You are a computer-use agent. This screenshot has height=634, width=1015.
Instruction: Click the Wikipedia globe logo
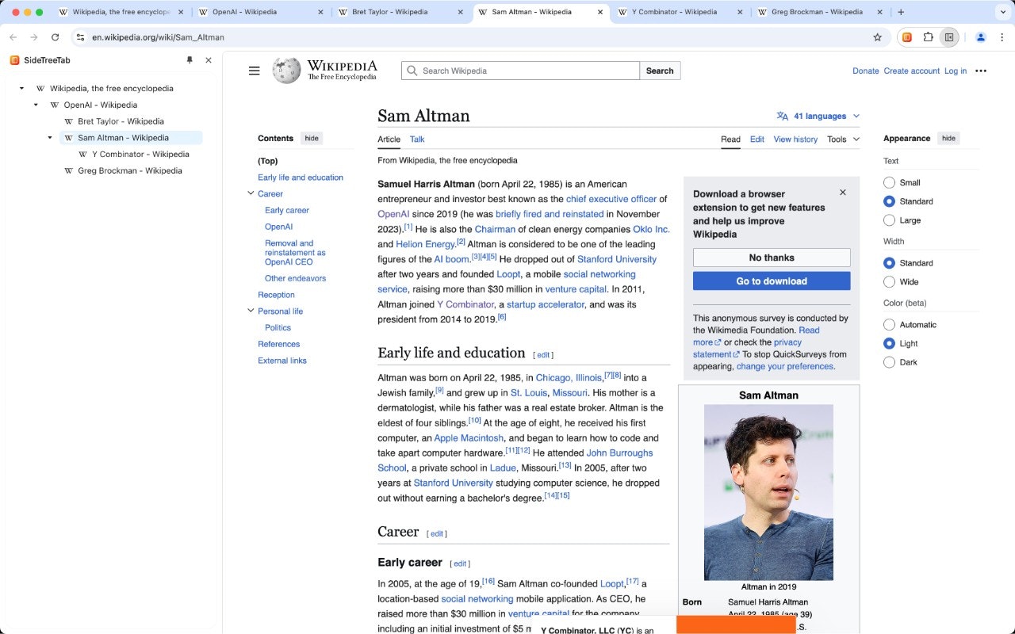click(x=286, y=71)
